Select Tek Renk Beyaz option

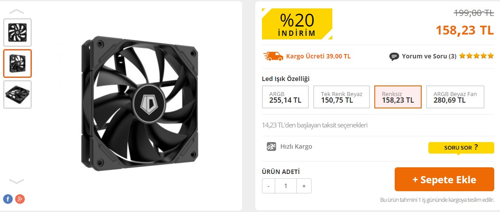coord(341,97)
